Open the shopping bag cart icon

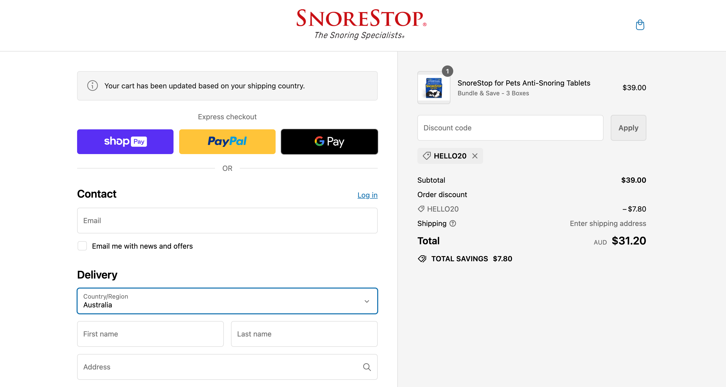[640, 25]
